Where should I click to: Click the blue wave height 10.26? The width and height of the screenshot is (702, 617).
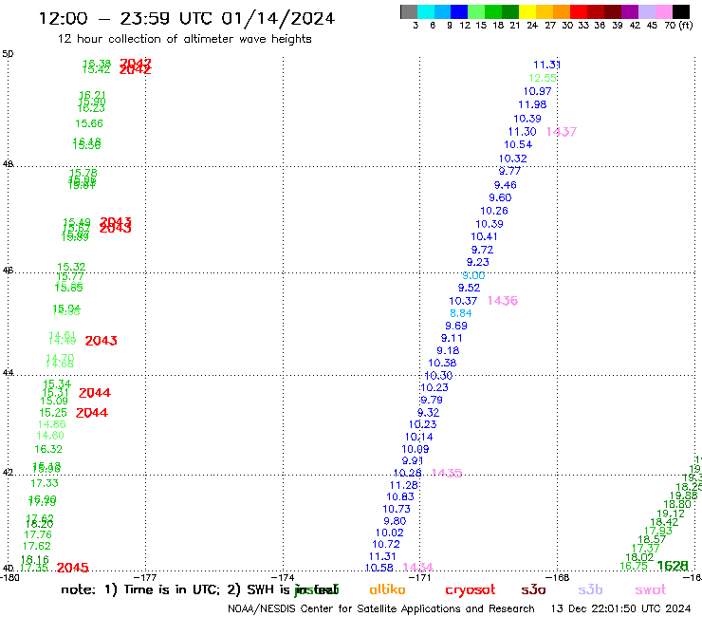pyautogui.click(x=494, y=211)
